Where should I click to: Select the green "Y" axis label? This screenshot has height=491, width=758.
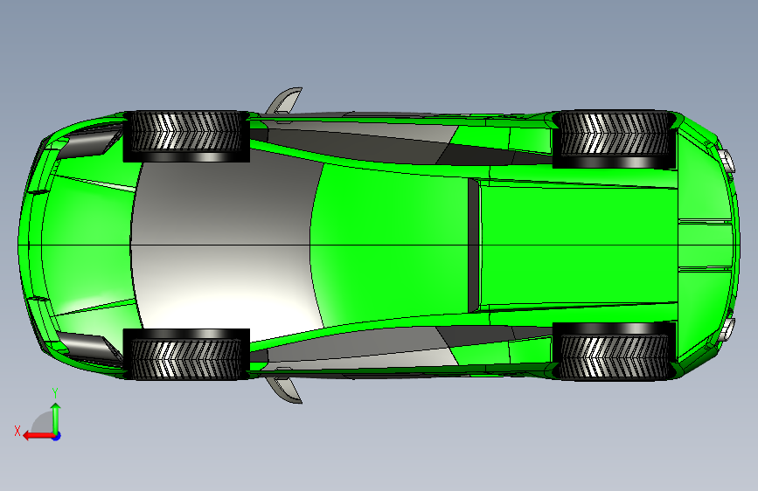pos(55,393)
